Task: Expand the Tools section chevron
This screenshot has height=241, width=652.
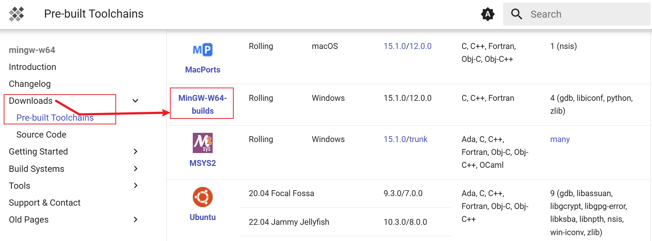Action: click(135, 185)
